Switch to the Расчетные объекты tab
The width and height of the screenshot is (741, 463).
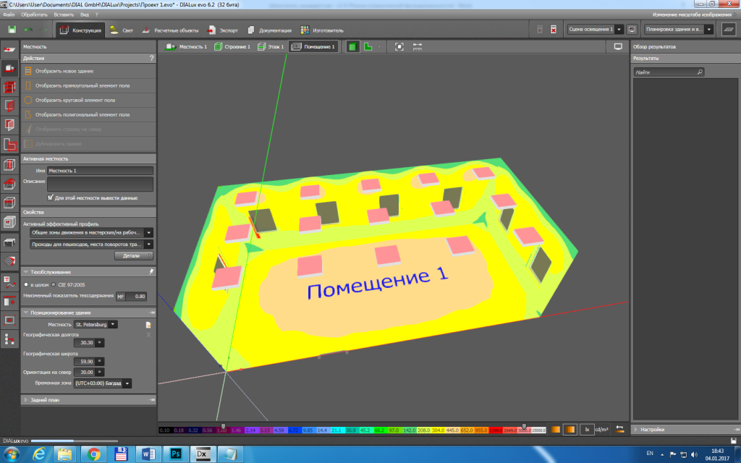(x=170, y=30)
